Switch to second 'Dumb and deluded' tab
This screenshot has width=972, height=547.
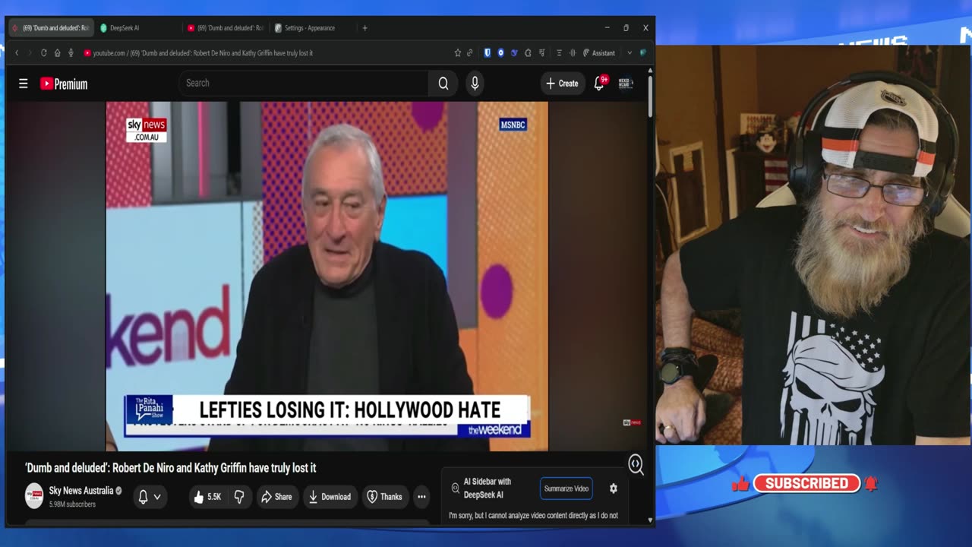225,28
